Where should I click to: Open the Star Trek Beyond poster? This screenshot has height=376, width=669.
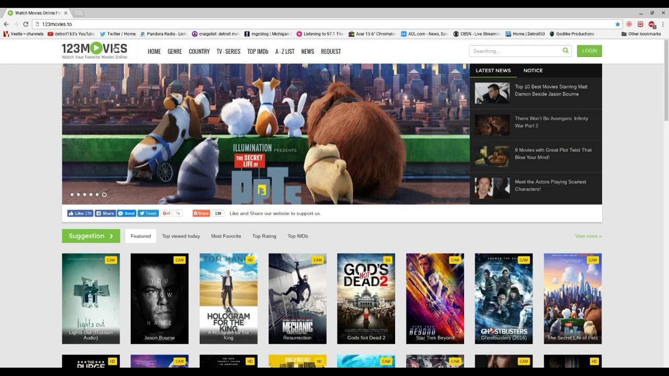pos(435,299)
